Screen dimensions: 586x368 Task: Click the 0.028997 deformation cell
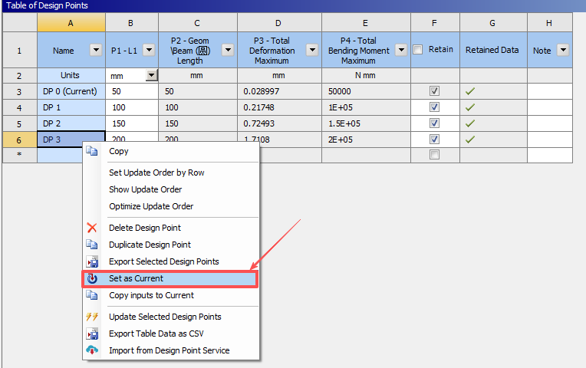pos(279,91)
